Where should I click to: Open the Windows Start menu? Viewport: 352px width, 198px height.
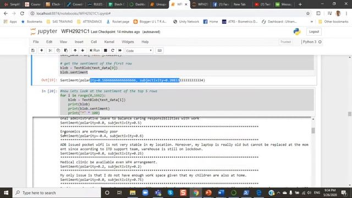(6, 193)
